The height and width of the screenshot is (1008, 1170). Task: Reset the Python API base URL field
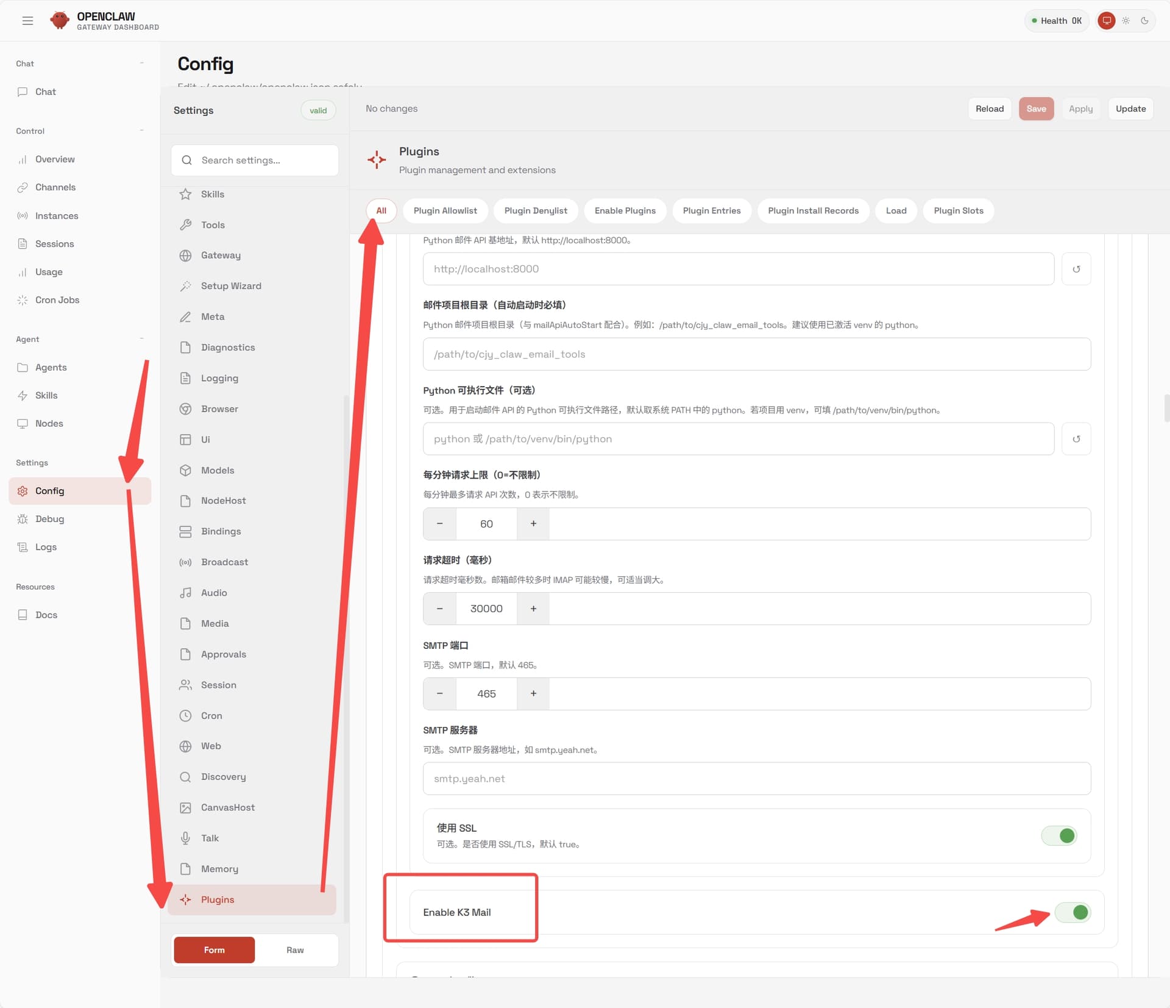pyautogui.click(x=1076, y=269)
